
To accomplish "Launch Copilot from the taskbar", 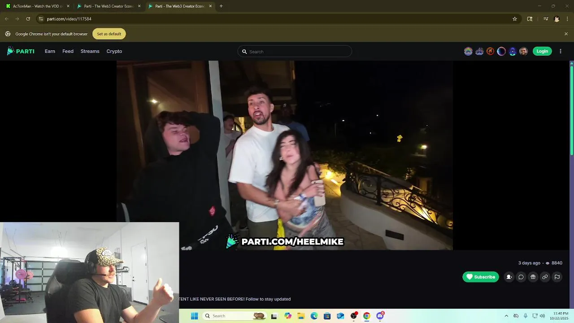I will coord(288,316).
